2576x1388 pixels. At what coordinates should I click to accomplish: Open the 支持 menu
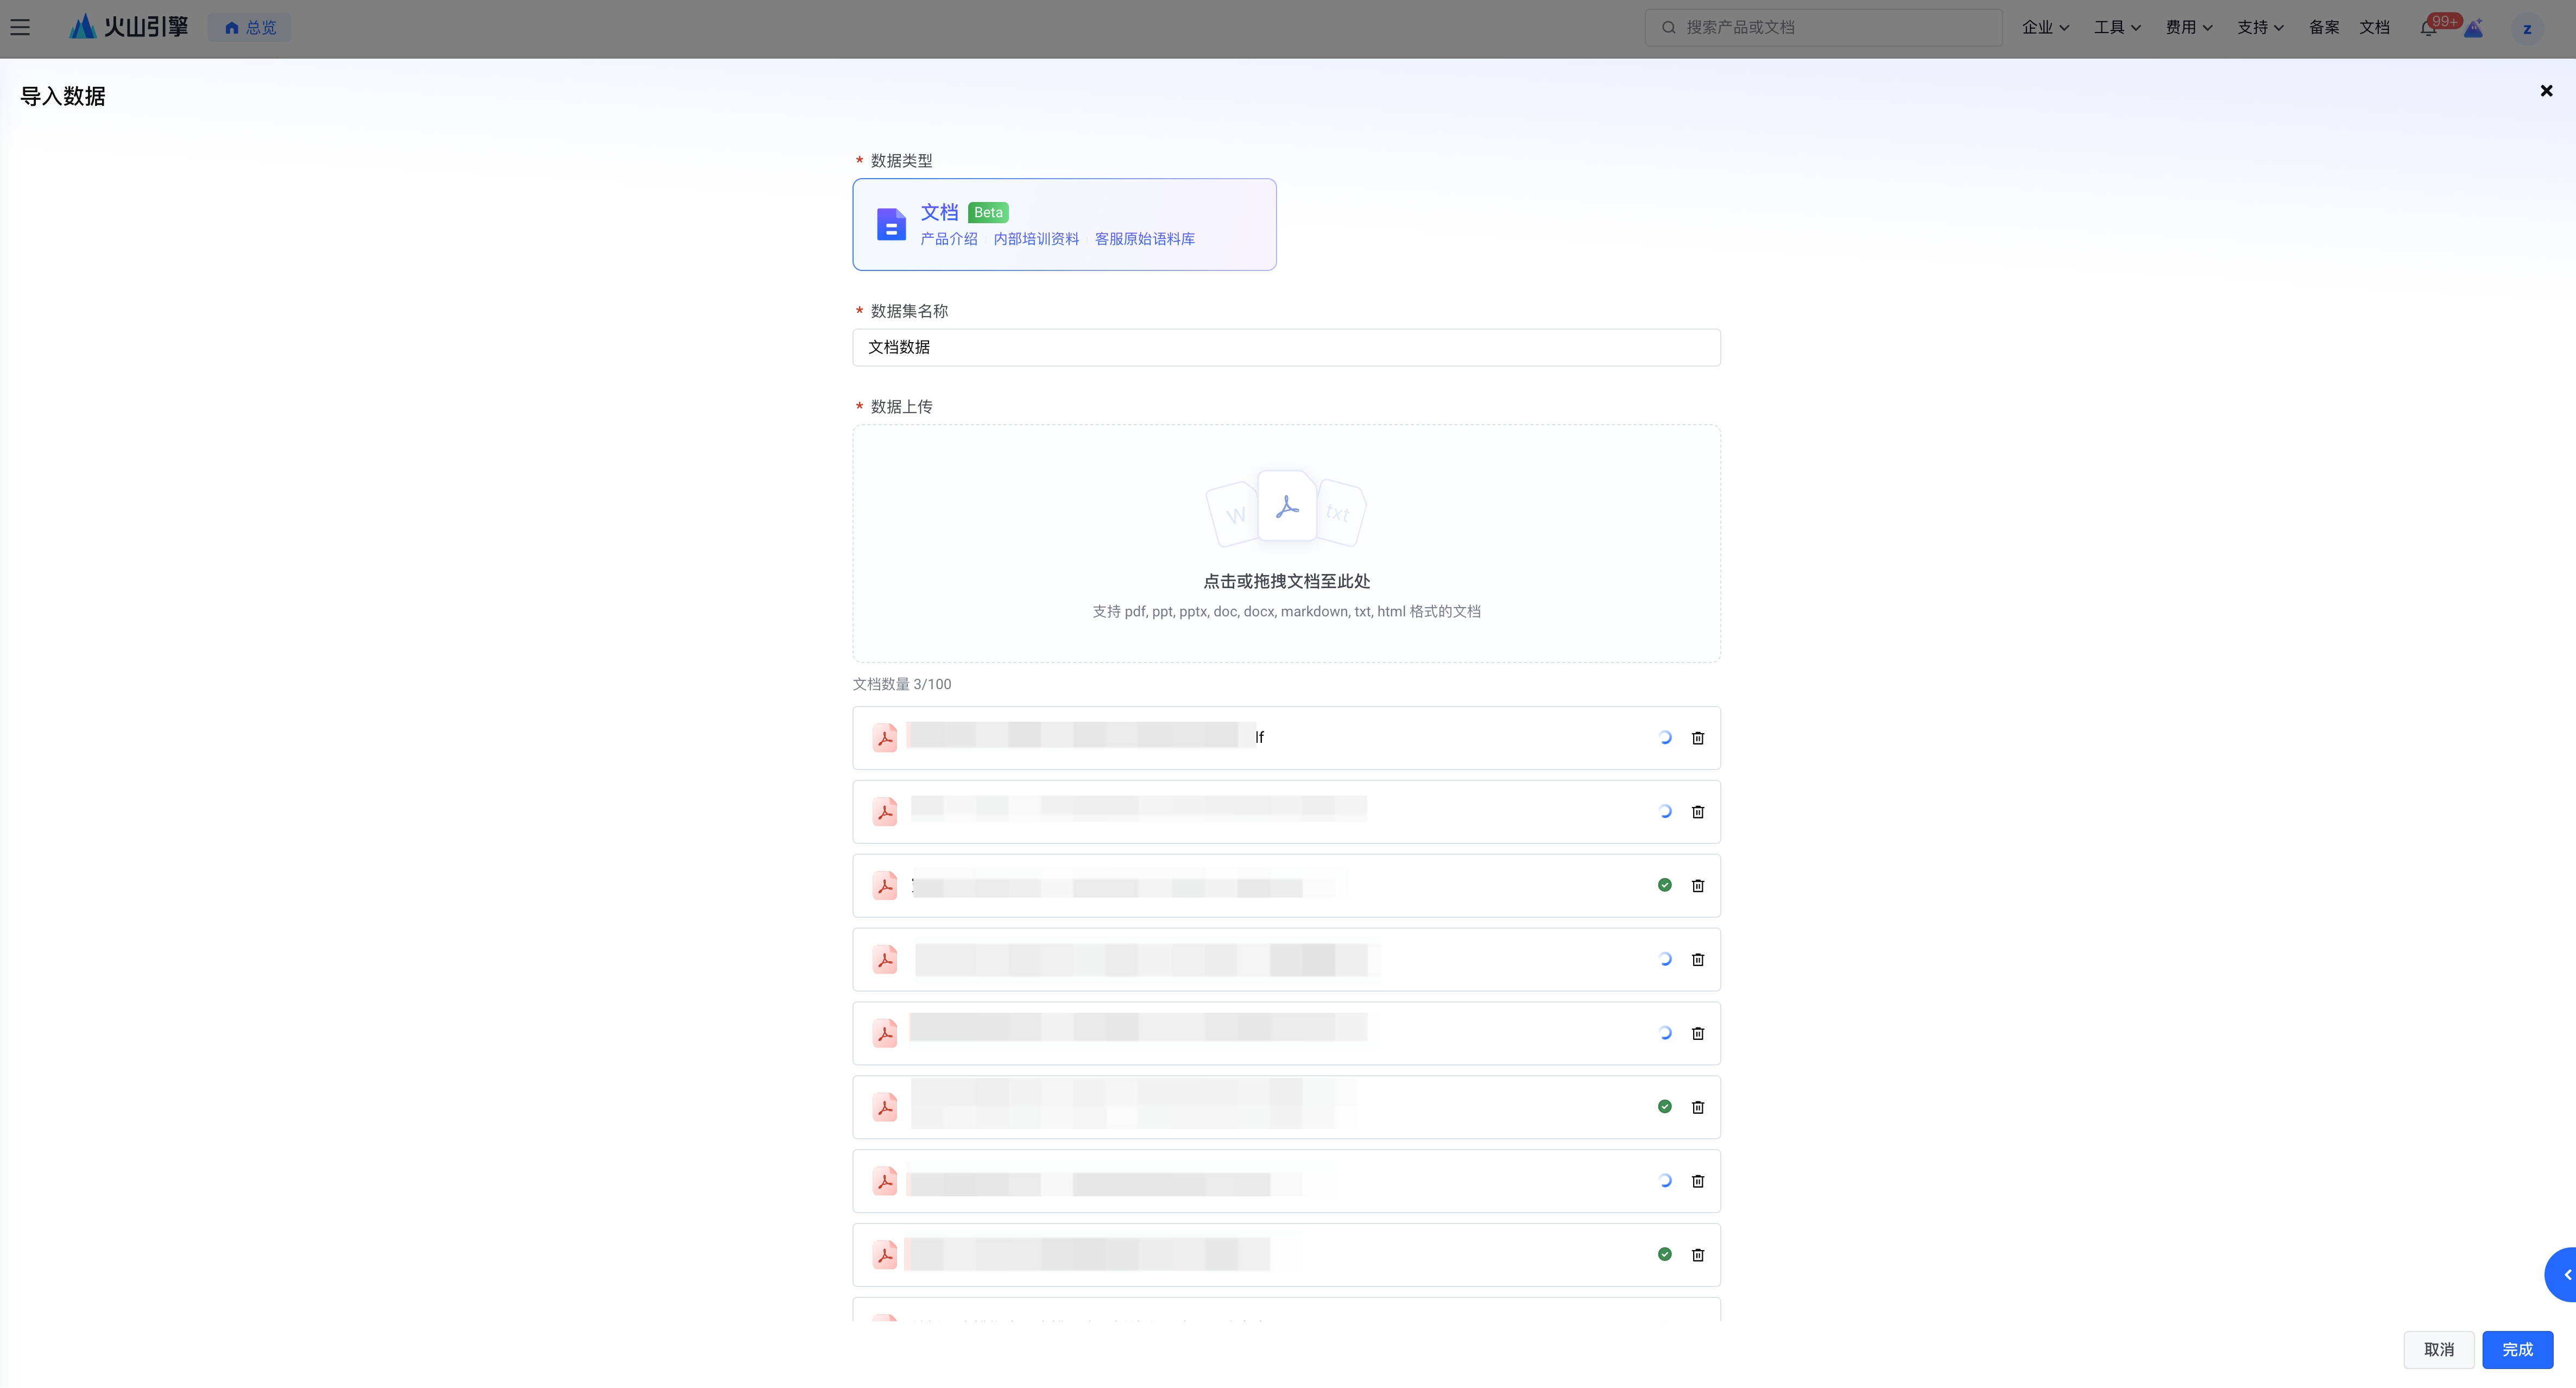tap(2260, 27)
